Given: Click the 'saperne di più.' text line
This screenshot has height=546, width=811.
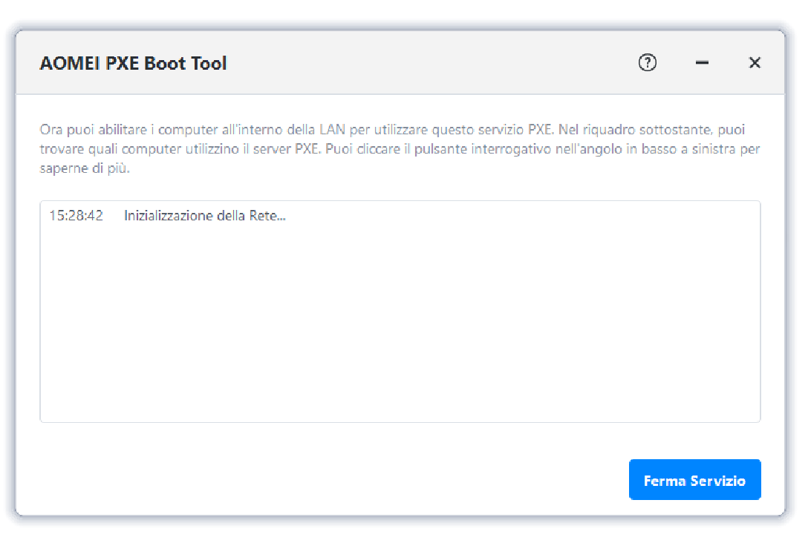Looking at the screenshot, I should pyautogui.click(x=85, y=168).
